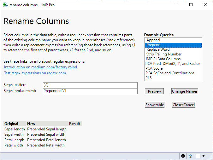Screen dimensions: 213x160
Task: Click the info icon in status bar
Action: point(183,156)
